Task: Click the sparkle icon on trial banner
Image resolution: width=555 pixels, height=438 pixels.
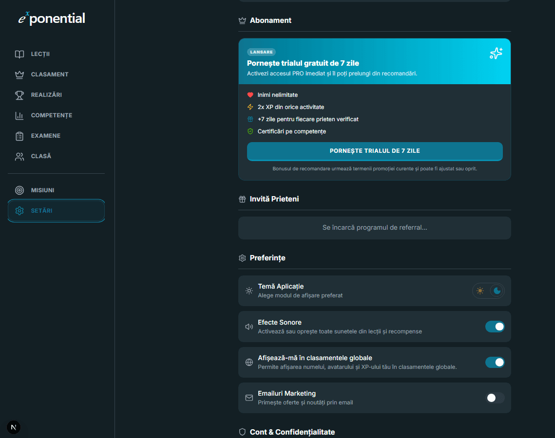Action: click(x=496, y=53)
